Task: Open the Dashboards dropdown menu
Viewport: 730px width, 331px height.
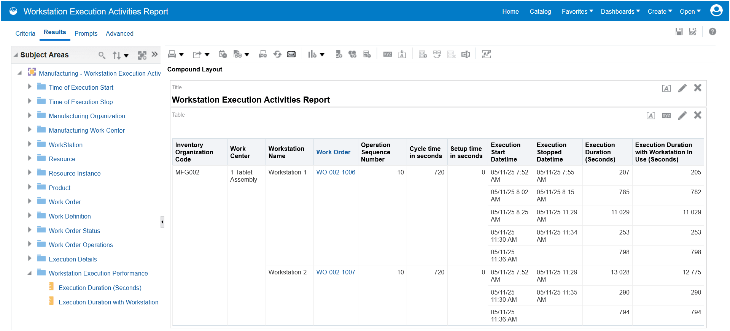Action: pyautogui.click(x=620, y=11)
